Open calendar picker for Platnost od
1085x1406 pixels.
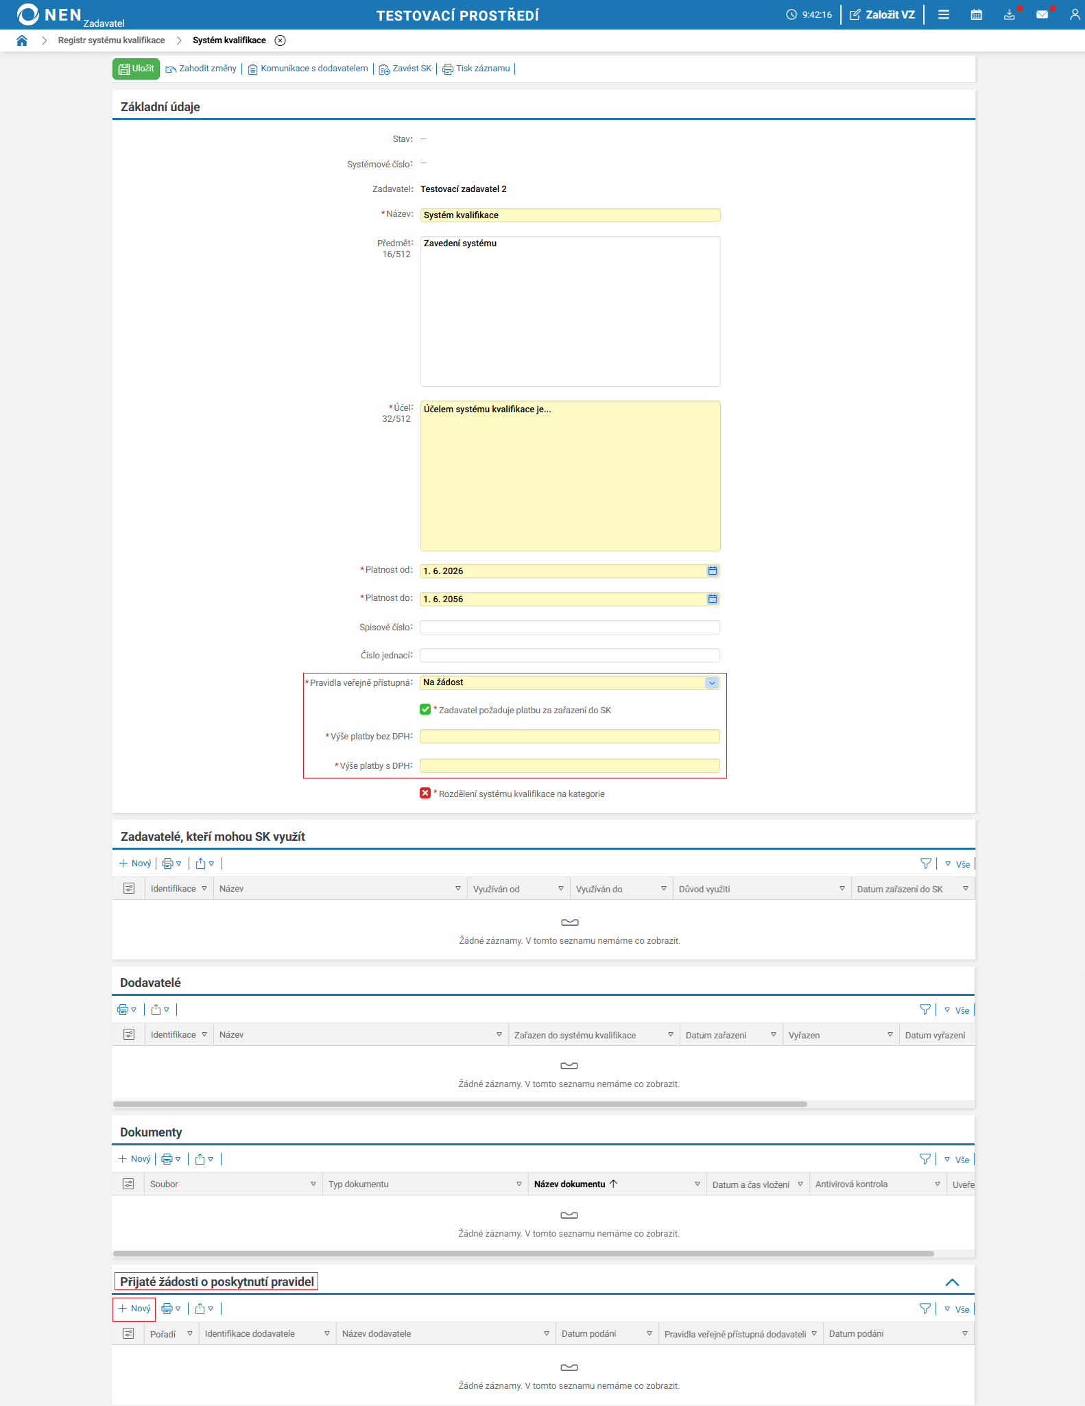click(713, 571)
